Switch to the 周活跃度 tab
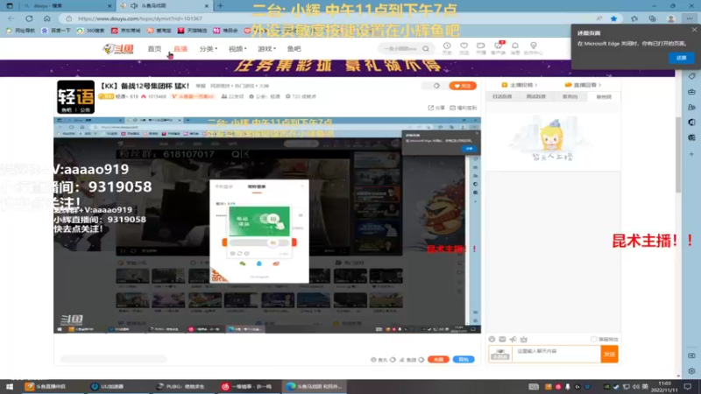This screenshot has height=394, width=701. pos(536,96)
